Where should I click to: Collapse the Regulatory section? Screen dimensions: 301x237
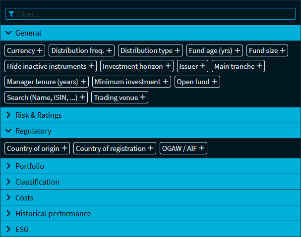(x=8, y=131)
